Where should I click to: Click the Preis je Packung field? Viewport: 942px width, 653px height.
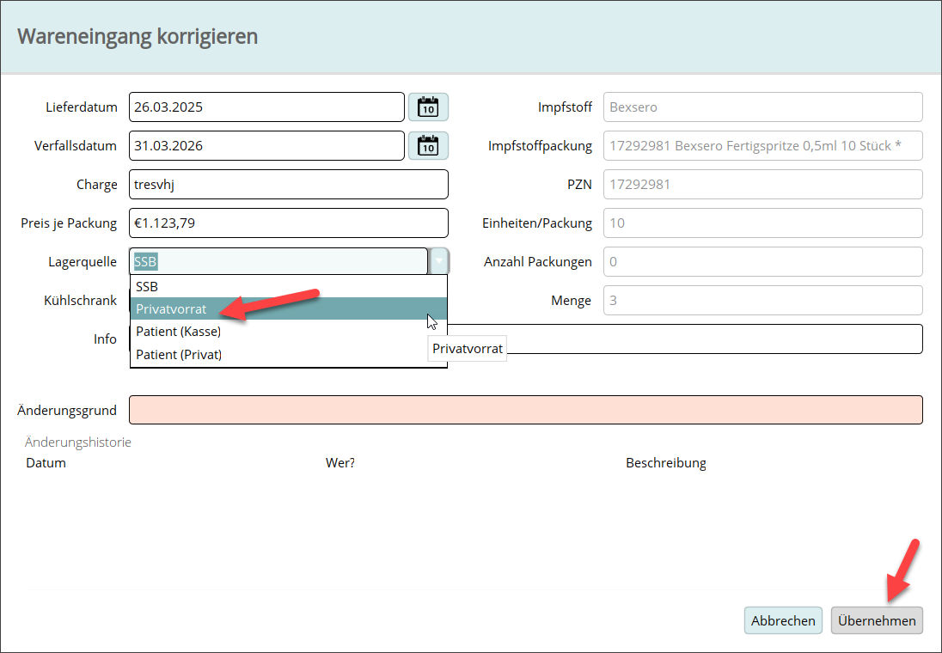coord(288,223)
